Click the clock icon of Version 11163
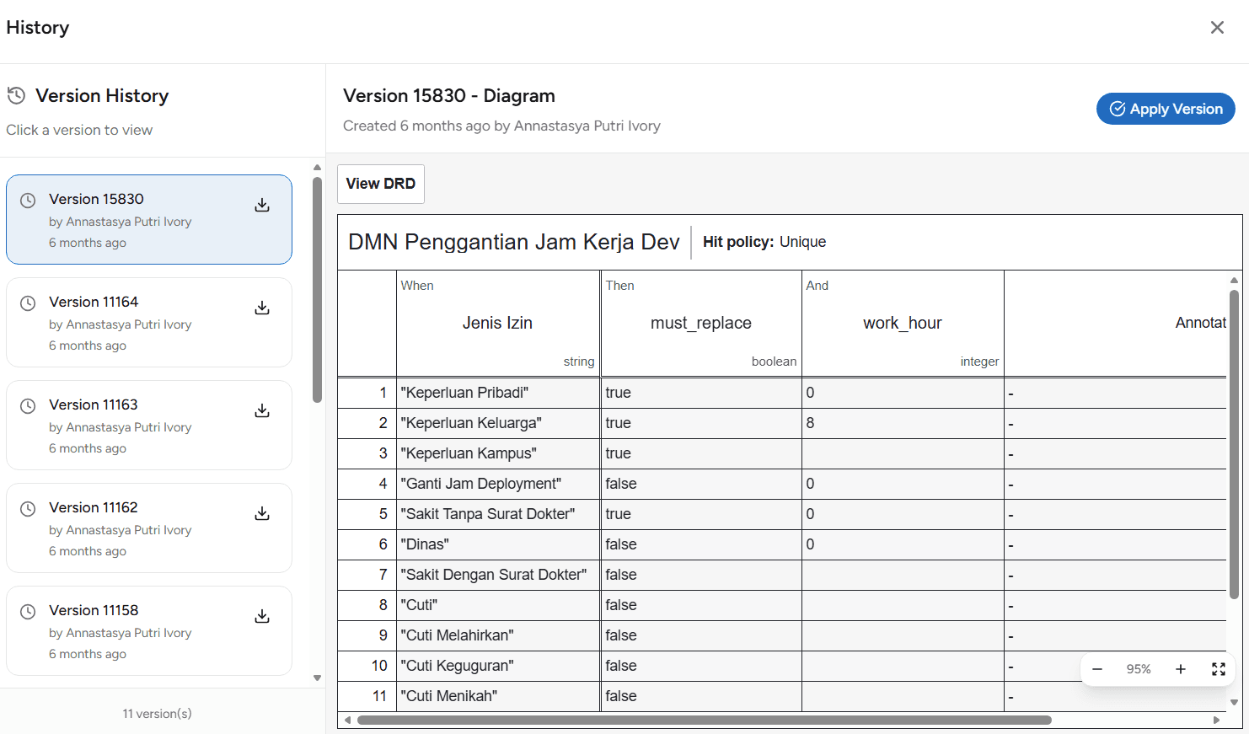 pos(28,406)
